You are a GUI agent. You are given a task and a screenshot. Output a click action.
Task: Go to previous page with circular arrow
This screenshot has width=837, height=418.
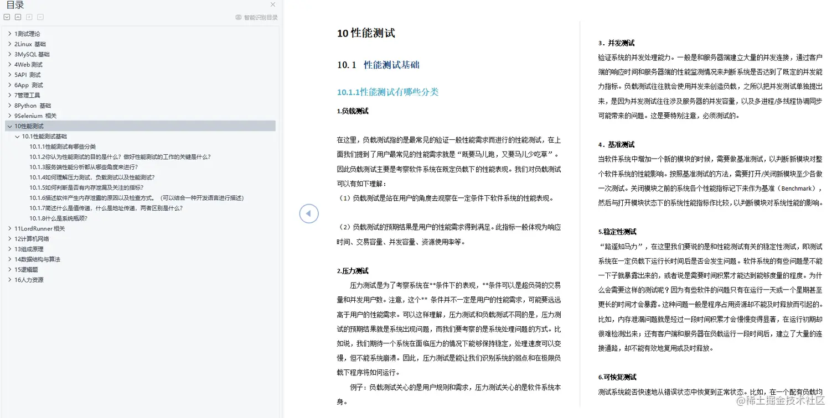tap(309, 213)
